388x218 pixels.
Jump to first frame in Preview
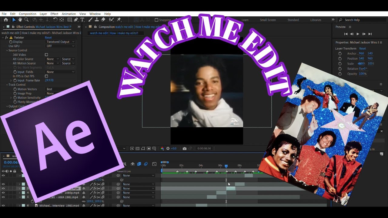pos(346,34)
